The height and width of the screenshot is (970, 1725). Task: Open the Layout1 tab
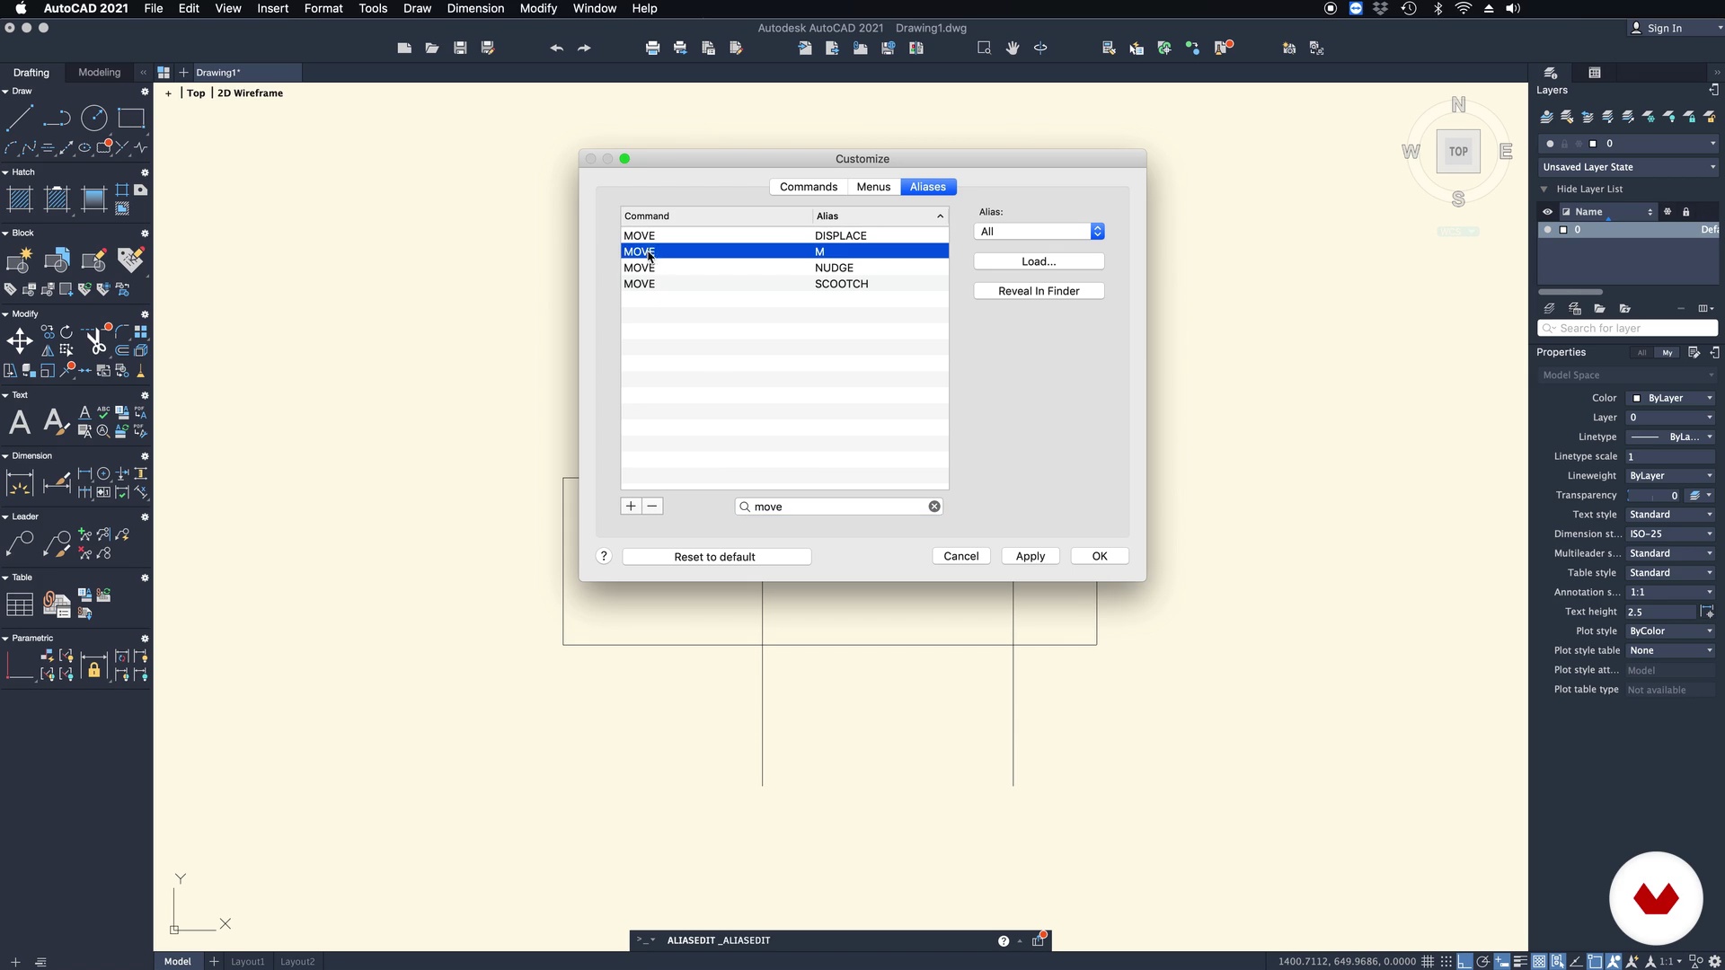[248, 961]
